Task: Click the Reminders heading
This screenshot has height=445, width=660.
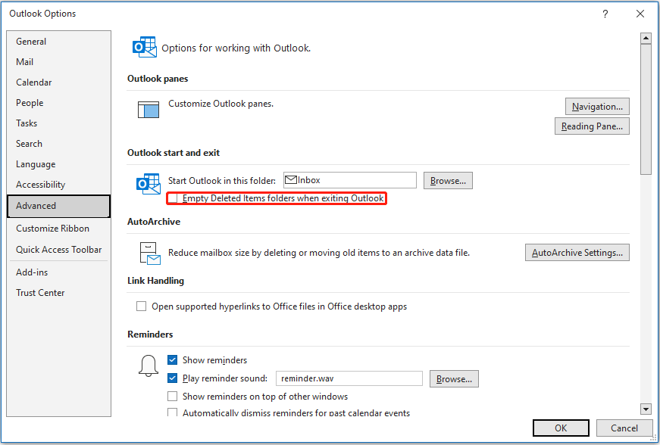Action: [150, 334]
